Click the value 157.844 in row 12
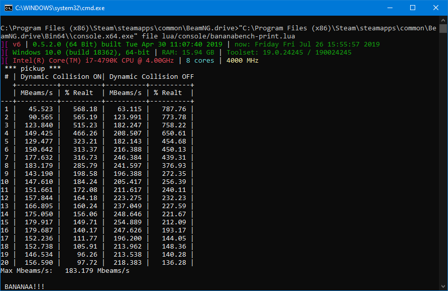The width and height of the screenshot is (448, 291). point(38,198)
